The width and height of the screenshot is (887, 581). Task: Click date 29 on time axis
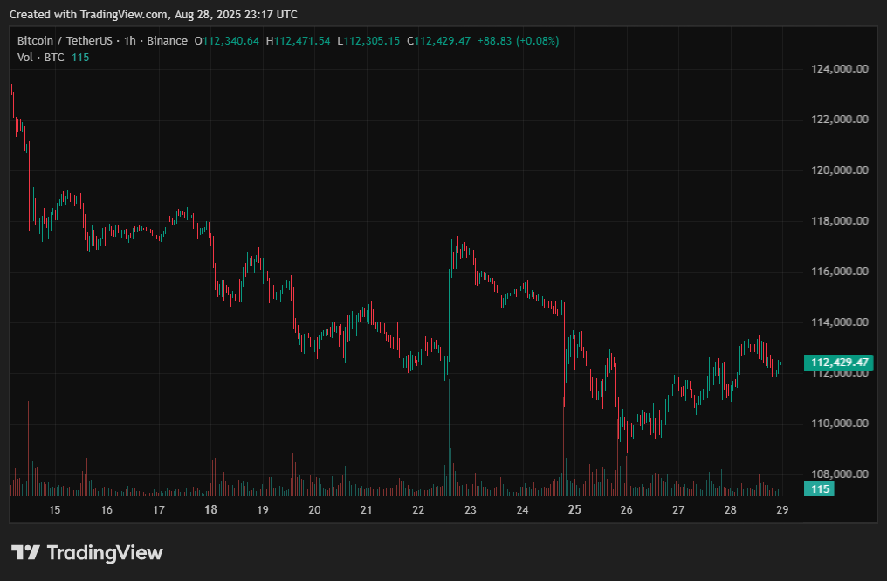(782, 510)
